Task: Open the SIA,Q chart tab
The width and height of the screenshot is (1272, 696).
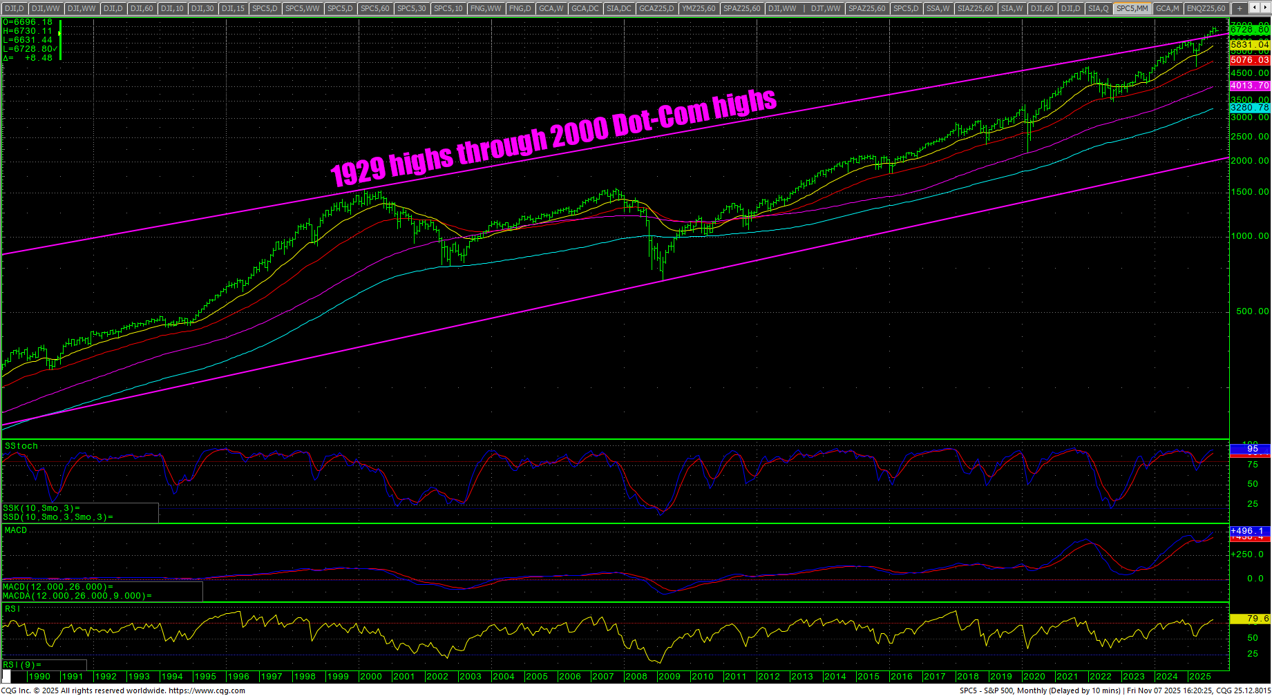Action: (x=1098, y=8)
